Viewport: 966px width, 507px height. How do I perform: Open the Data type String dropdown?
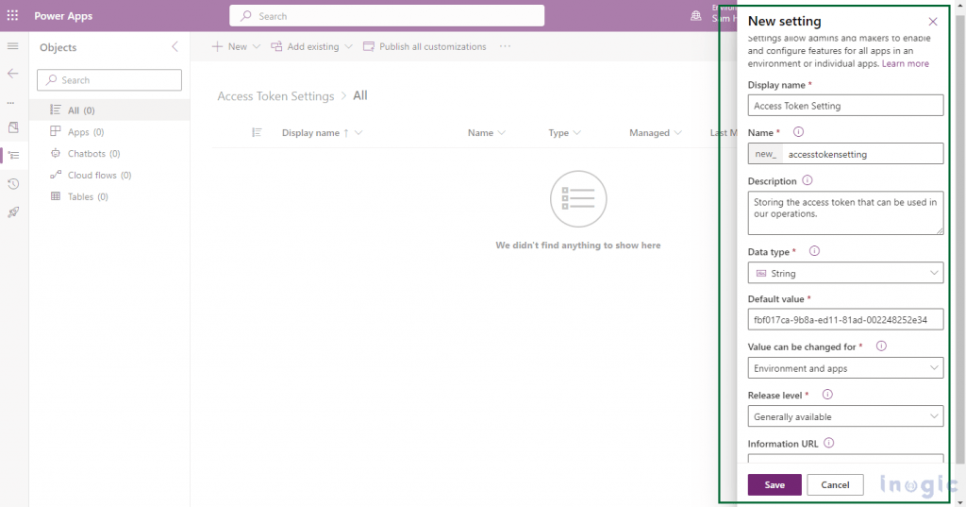[845, 273]
